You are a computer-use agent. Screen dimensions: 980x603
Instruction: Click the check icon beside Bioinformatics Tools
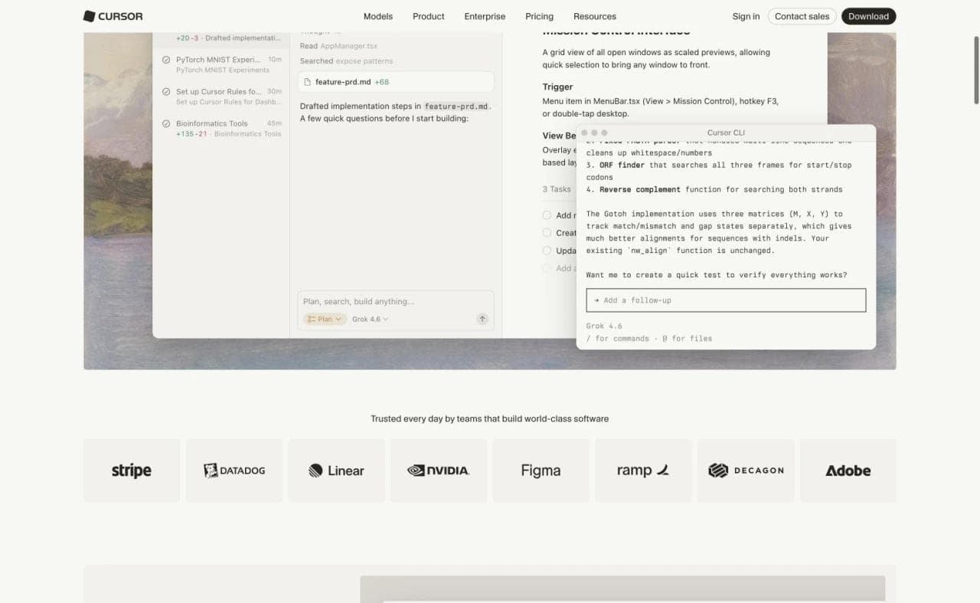pyautogui.click(x=166, y=123)
